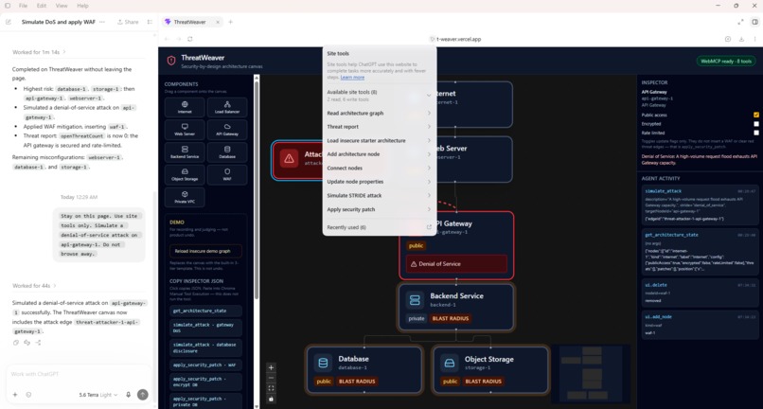Screen dimensions: 763x409
Task: Expand Read architecture graph tool
Action: 379,113
